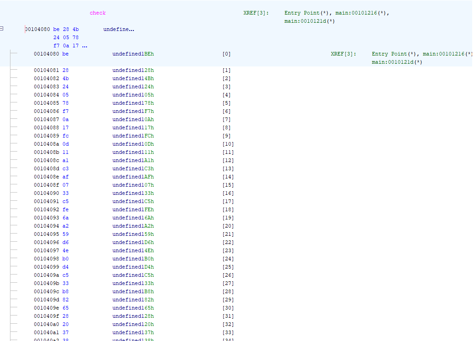Select undefined1C3h value
Screen dimensions: 474x341
133,168
